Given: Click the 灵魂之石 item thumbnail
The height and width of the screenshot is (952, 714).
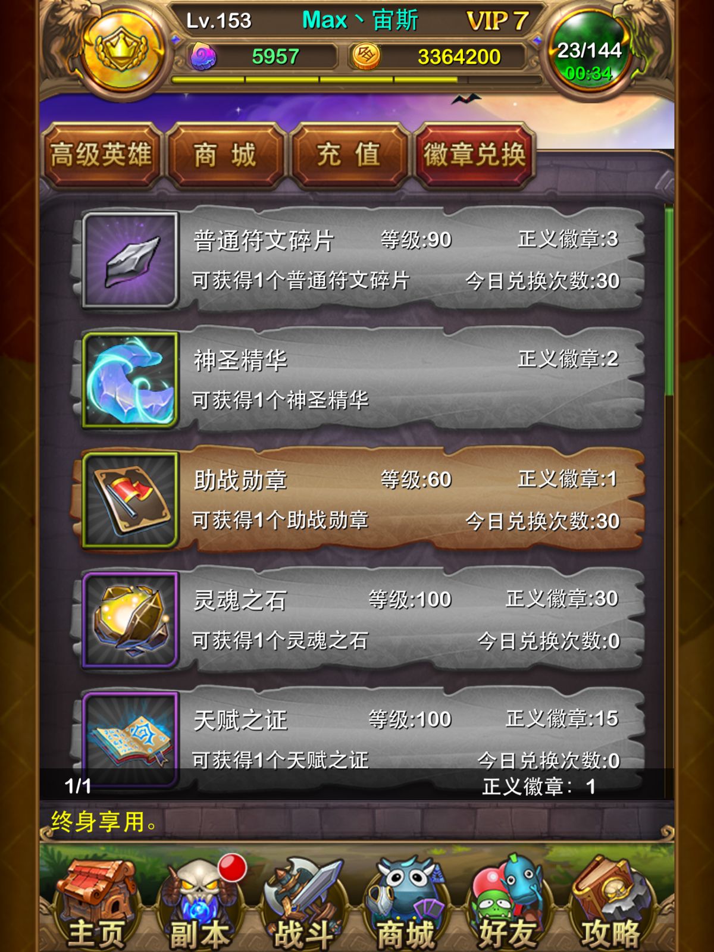Looking at the screenshot, I should pos(130,620).
